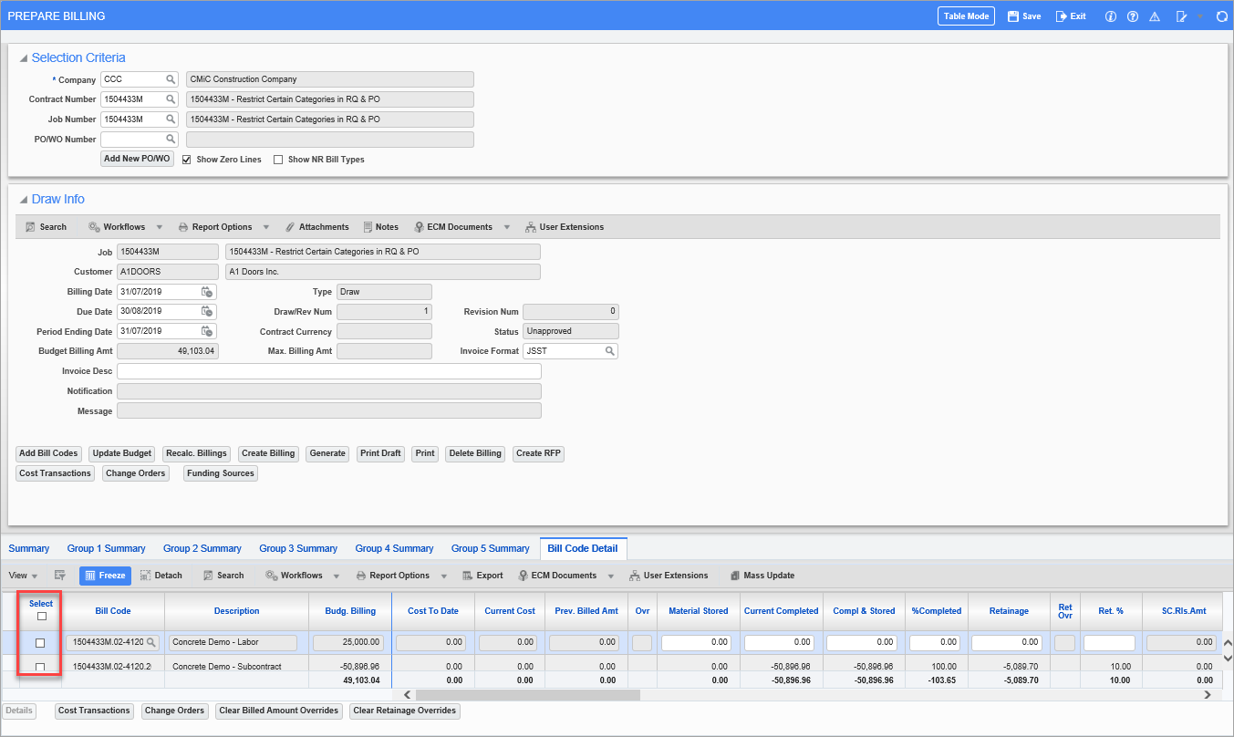Click Clear Retainage Overrides button
This screenshot has width=1234, height=737.
[x=405, y=711]
